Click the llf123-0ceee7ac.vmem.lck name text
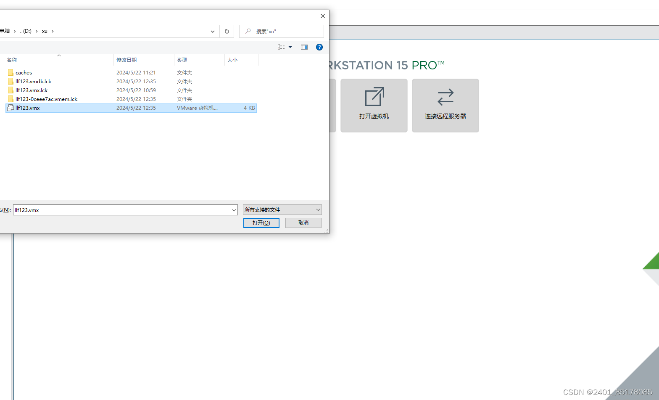Viewport: 659px width, 400px height. coord(47,99)
